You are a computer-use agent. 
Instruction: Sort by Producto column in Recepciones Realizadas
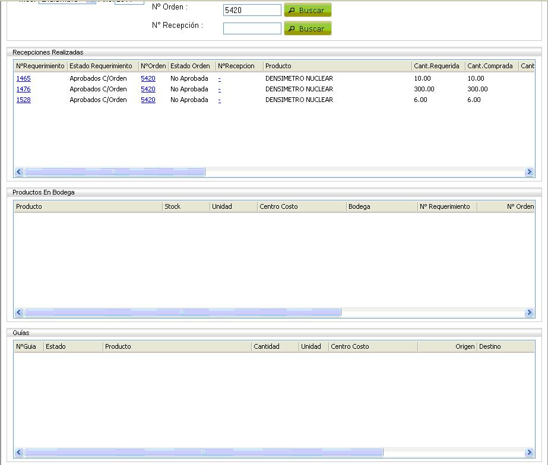pyautogui.click(x=337, y=66)
